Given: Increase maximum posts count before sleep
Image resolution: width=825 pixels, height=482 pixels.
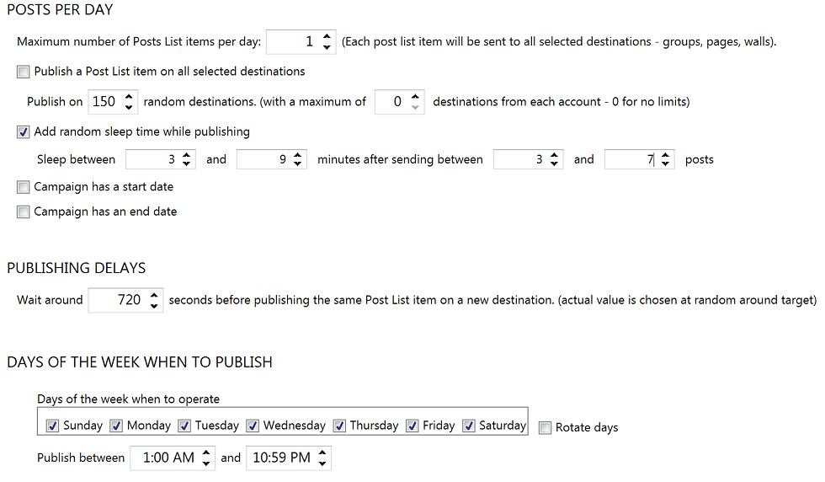Looking at the screenshot, I should point(666,154).
